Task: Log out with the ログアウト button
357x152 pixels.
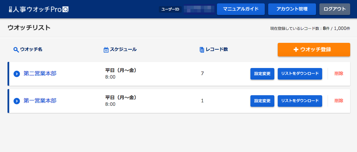Action: pos(335,9)
